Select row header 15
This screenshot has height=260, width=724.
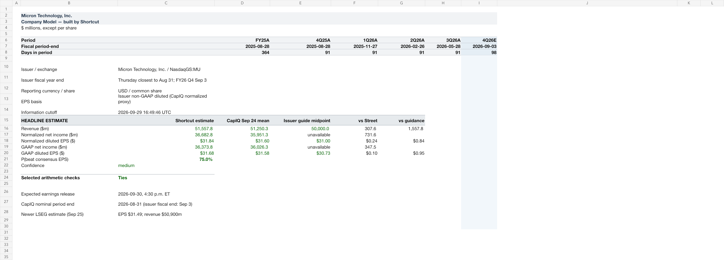(x=6, y=120)
